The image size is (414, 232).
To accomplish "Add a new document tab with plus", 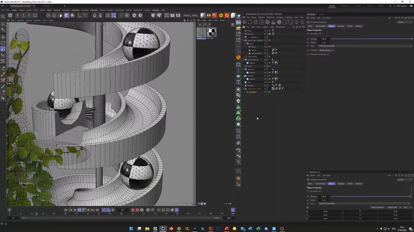I will pos(65,6).
